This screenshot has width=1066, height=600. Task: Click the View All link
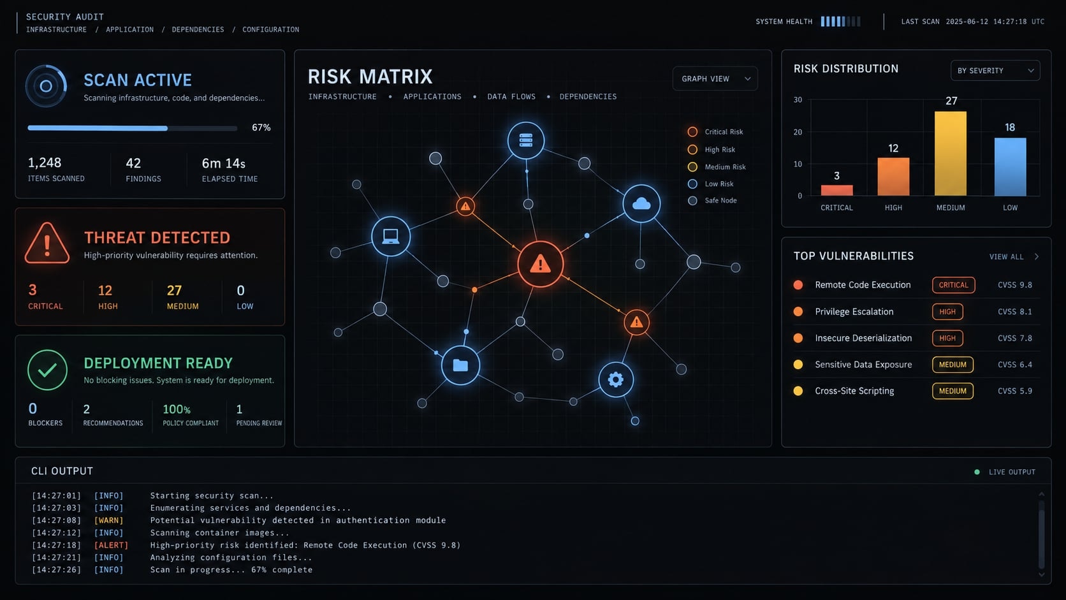pyautogui.click(x=1006, y=257)
